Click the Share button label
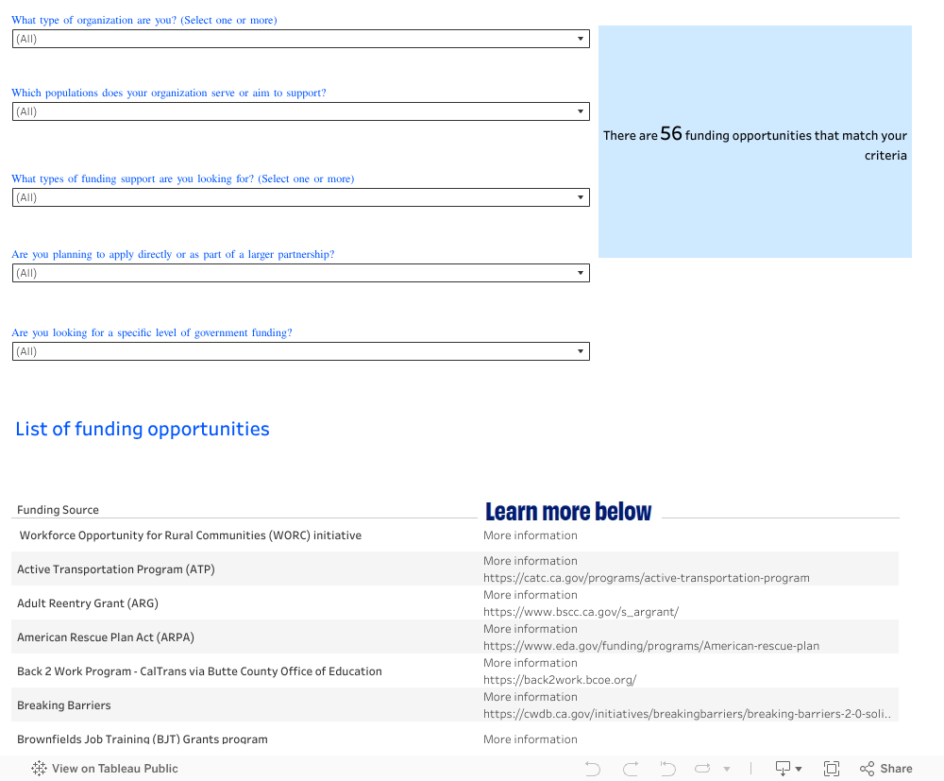 click(x=896, y=769)
